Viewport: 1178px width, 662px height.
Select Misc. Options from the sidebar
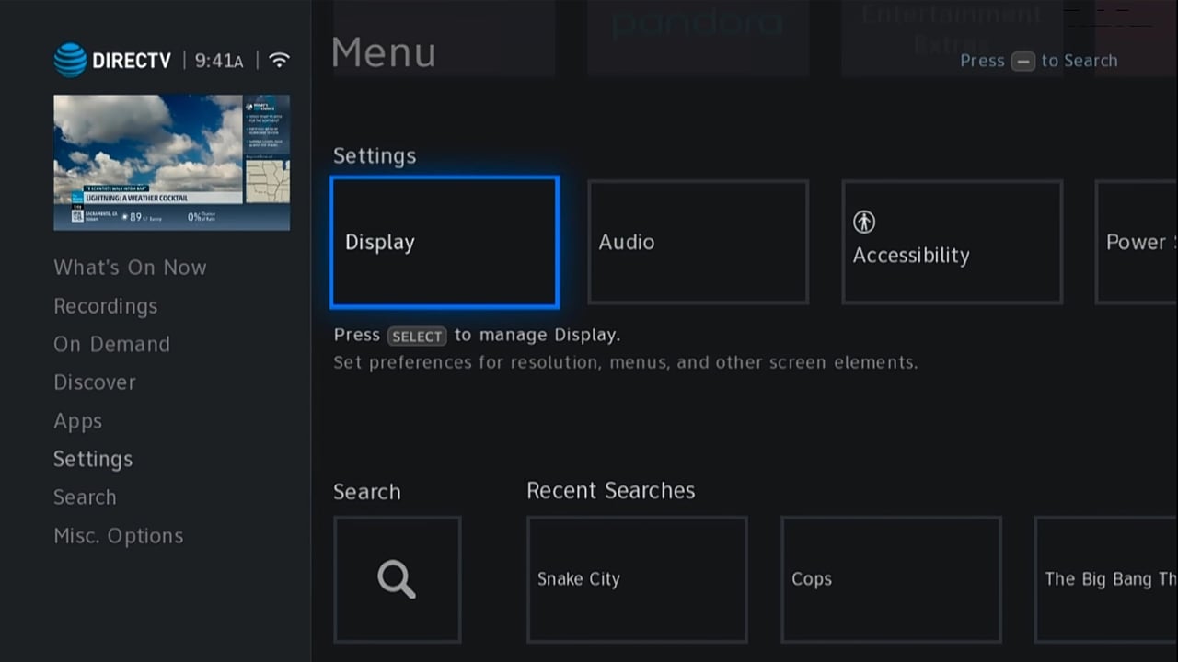coord(118,535)
